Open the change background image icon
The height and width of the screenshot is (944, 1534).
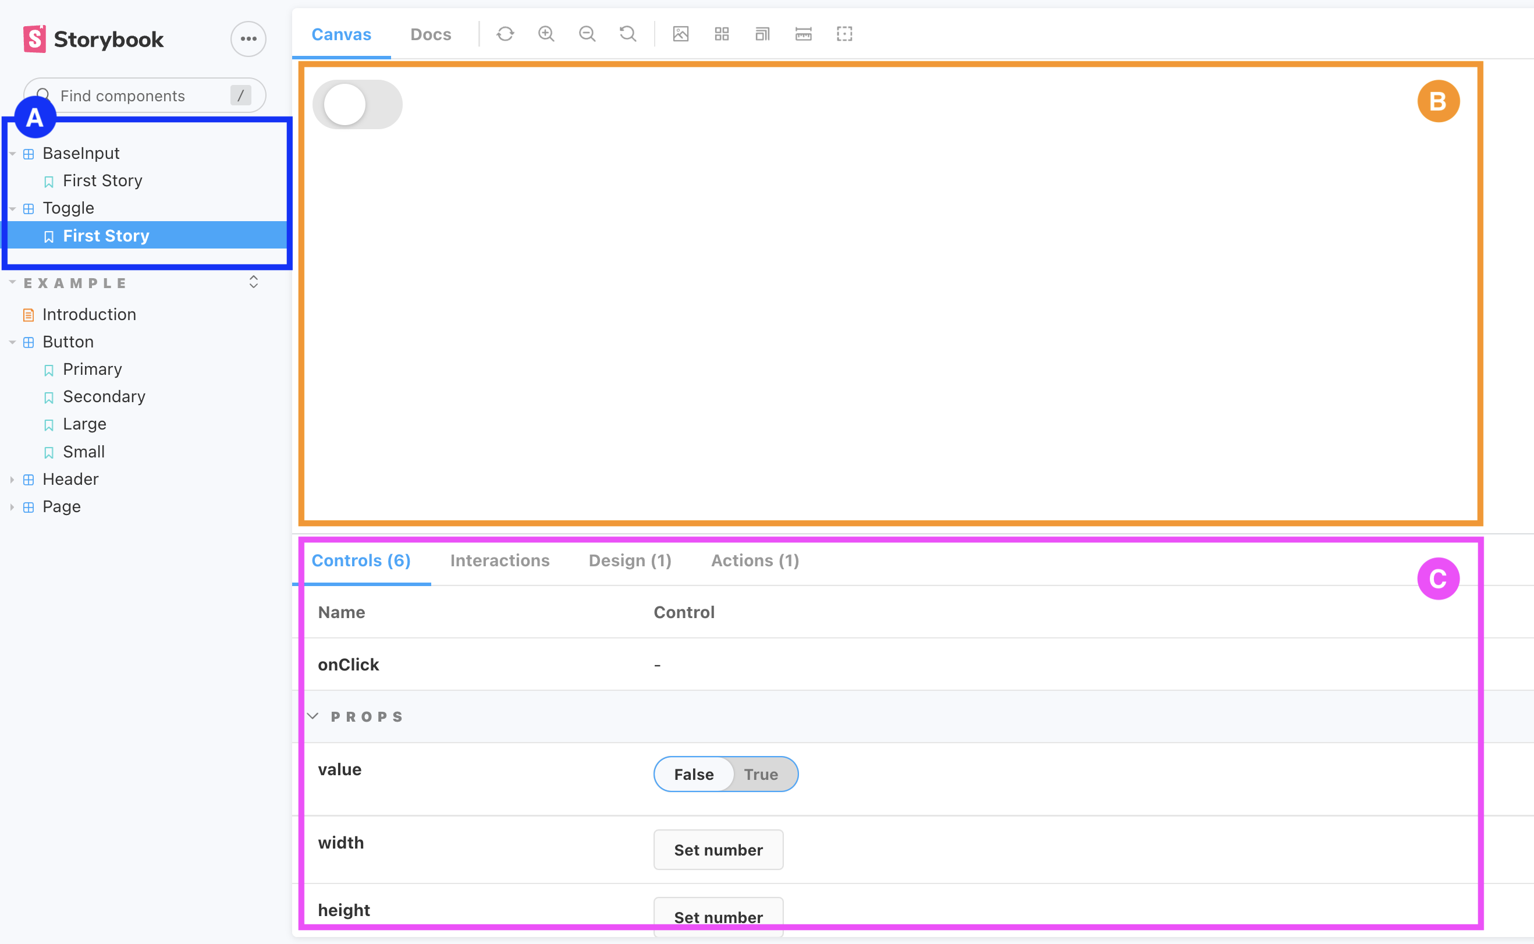pos(680,34)
